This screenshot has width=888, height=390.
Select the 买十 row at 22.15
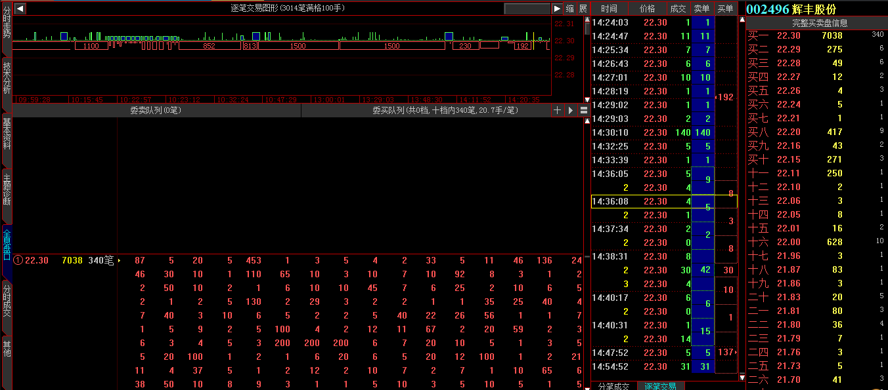[816, 159]
